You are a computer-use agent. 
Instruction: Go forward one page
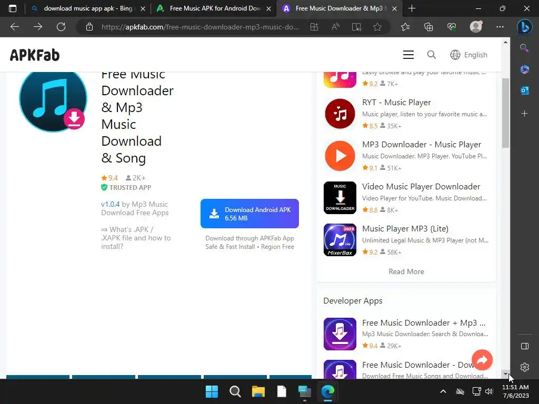point(38,27)
